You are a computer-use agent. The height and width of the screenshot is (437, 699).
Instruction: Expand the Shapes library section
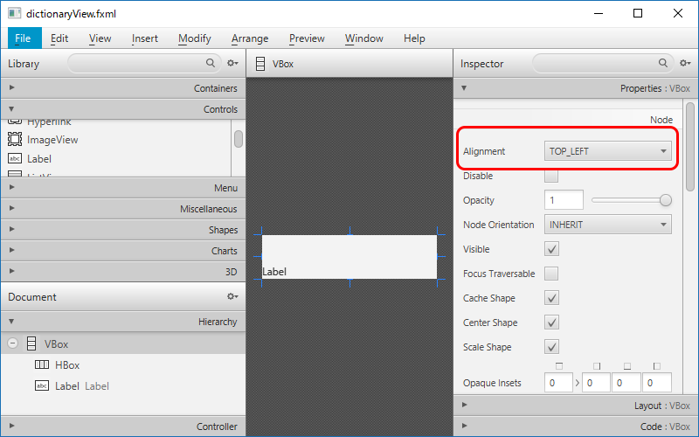coord(122,230)
